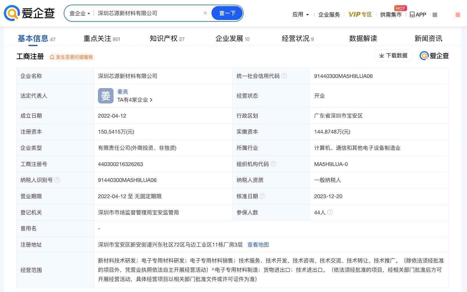The width and height of the screenshot is (467, 292).
Task: Select the credit code 91440300MA5H9LUA06 beside 统一社会信用代码
Action: (x=343, y=76)
